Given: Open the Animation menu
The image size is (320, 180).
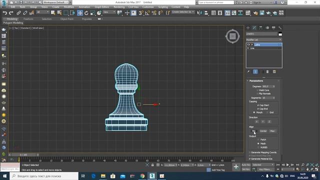Looking at the screenshot, I should point(84,6).
